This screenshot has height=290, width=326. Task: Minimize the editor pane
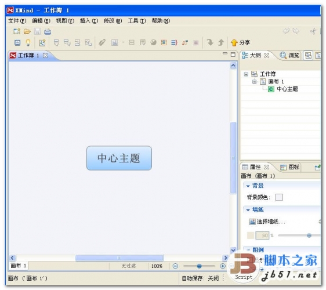point(225,53)
